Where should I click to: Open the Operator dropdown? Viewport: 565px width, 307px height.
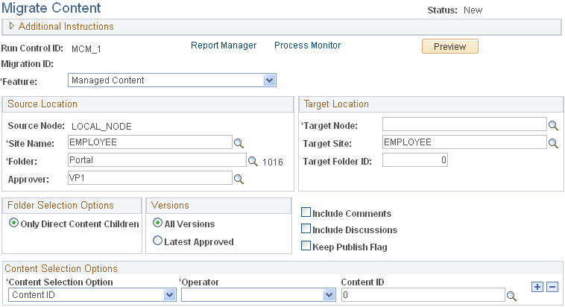point(259,295)
